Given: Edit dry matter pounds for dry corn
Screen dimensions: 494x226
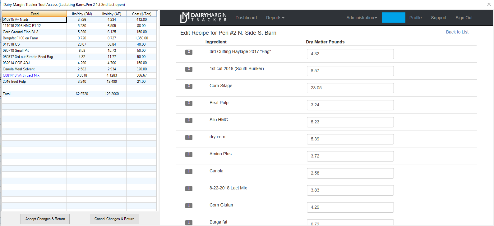Looking at the screenshot, I should (x=350, y=139).
